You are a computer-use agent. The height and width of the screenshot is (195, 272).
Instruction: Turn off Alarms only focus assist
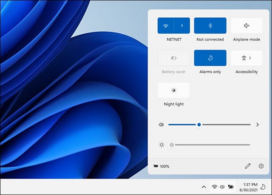[x=210, y=58]
